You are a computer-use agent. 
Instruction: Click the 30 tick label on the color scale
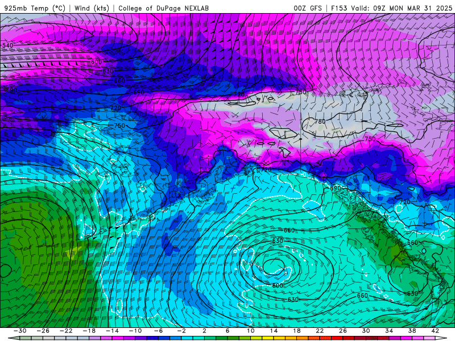click(x=366, y=331)
